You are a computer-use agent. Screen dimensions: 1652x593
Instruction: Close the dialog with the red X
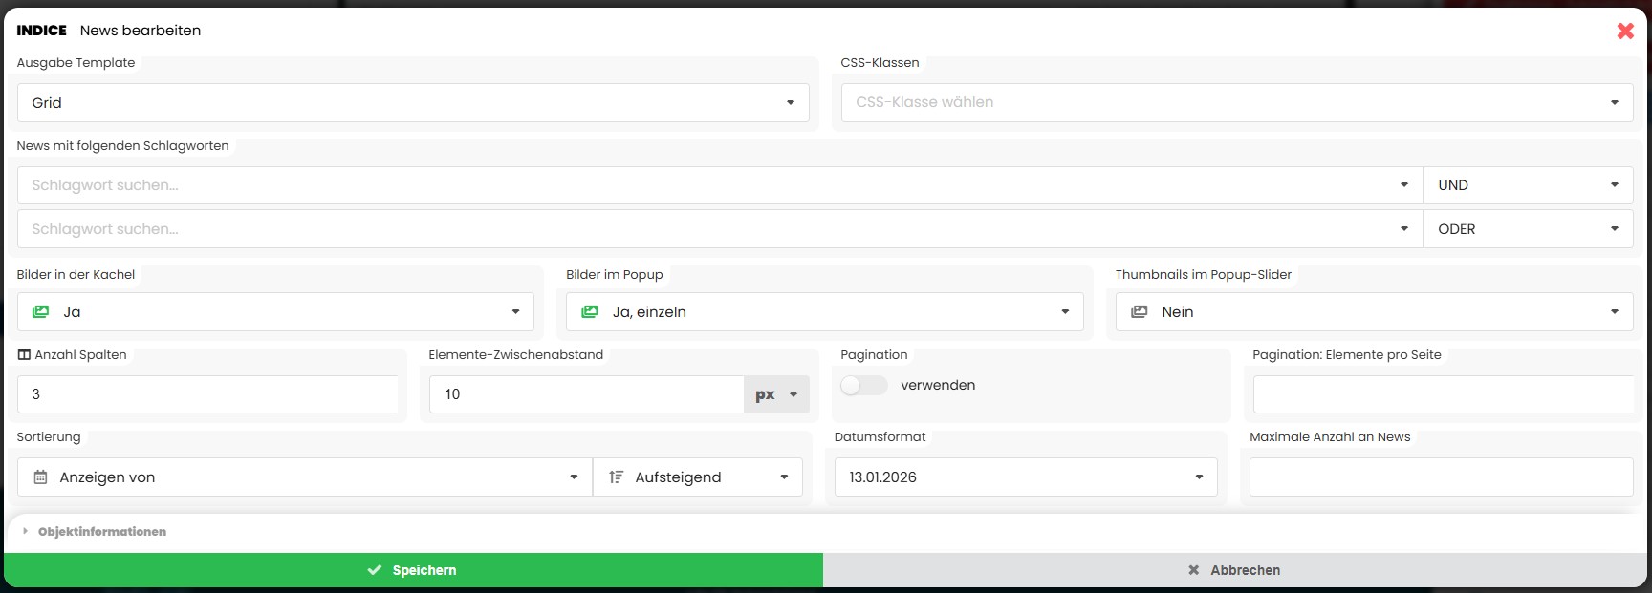tap(1624, 31)
